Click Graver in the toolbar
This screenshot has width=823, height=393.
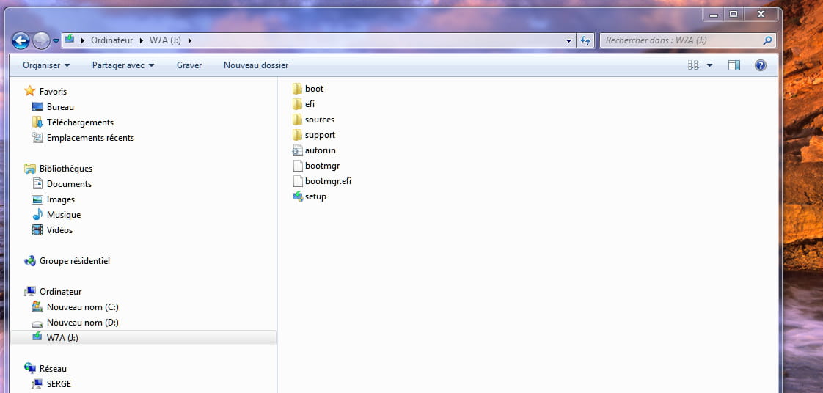(x=189, y=65)
